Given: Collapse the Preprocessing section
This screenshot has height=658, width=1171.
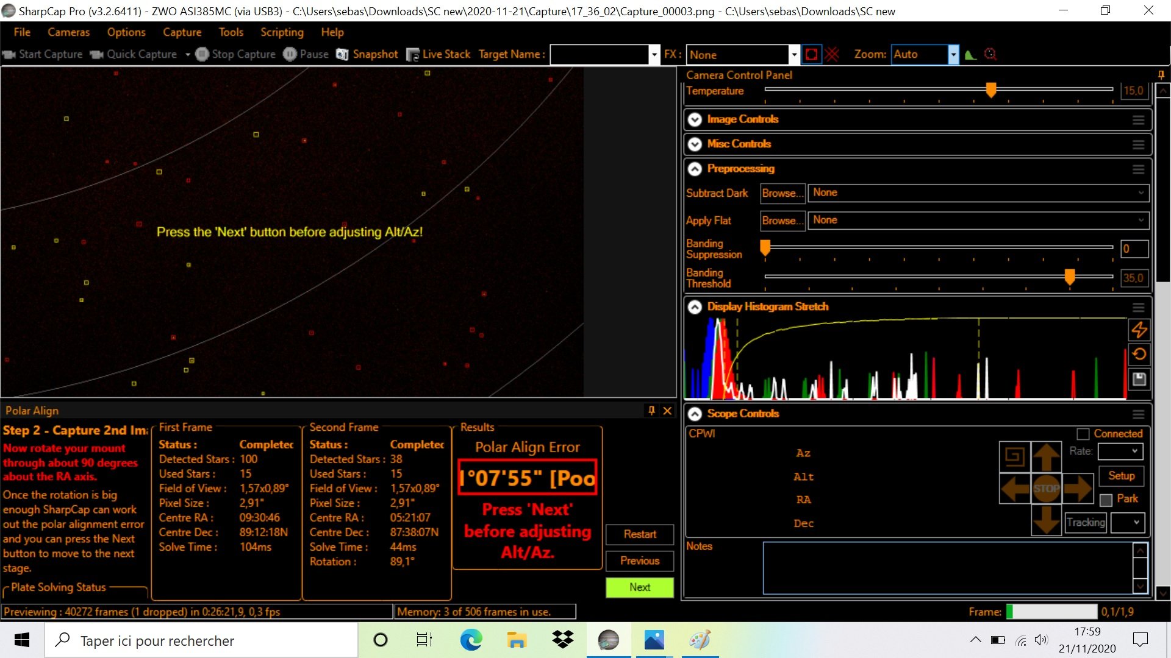Looking at the screenshot, I should tap(695, 169).
